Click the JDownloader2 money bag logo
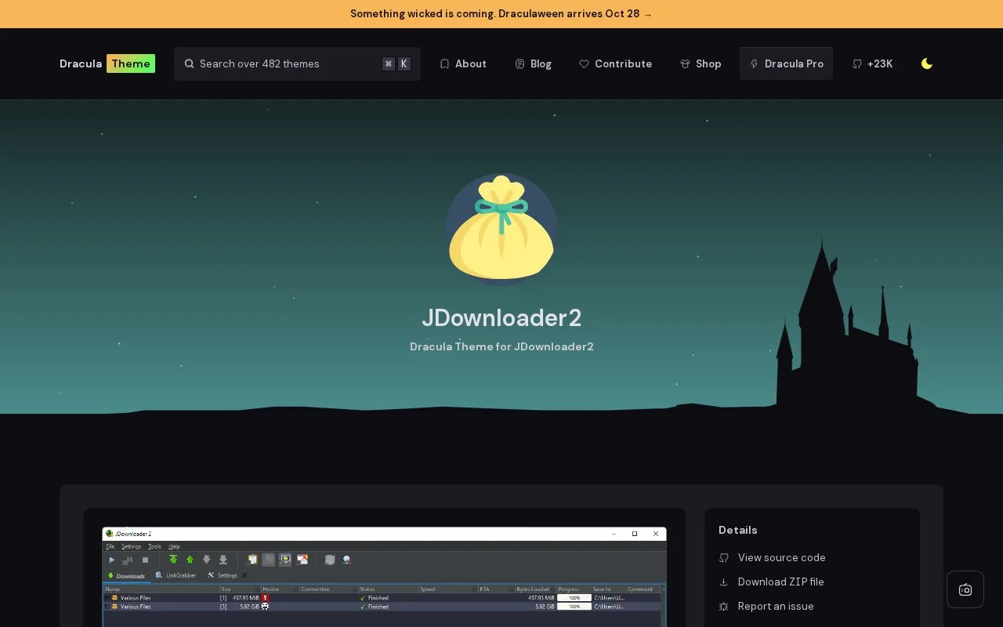This screenshot has width=1003, height=627. tap(501, 230)
